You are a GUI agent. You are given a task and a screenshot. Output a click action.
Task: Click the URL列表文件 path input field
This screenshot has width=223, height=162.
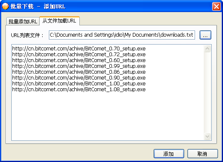tap(122, 35)
